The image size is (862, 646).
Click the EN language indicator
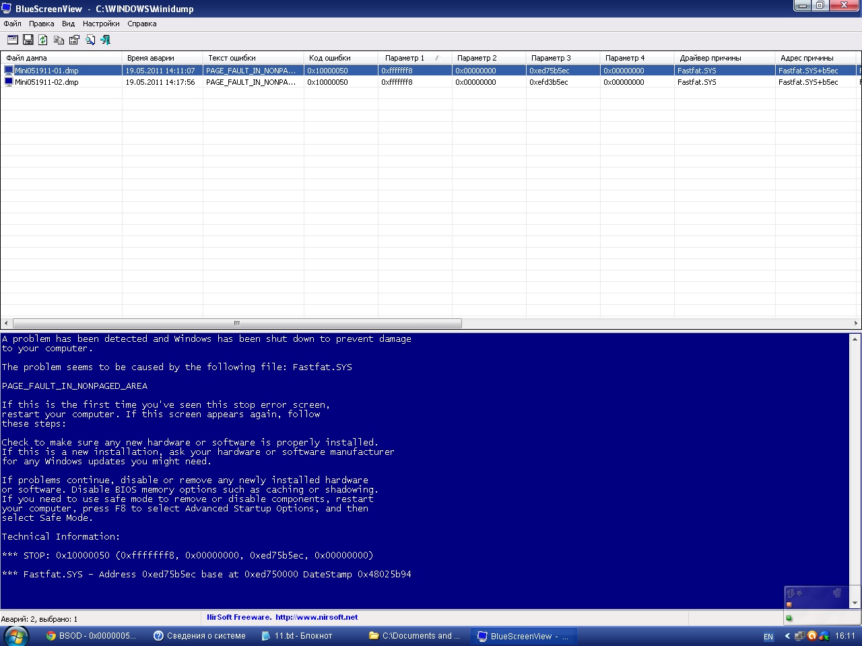(x=768, y=637)
